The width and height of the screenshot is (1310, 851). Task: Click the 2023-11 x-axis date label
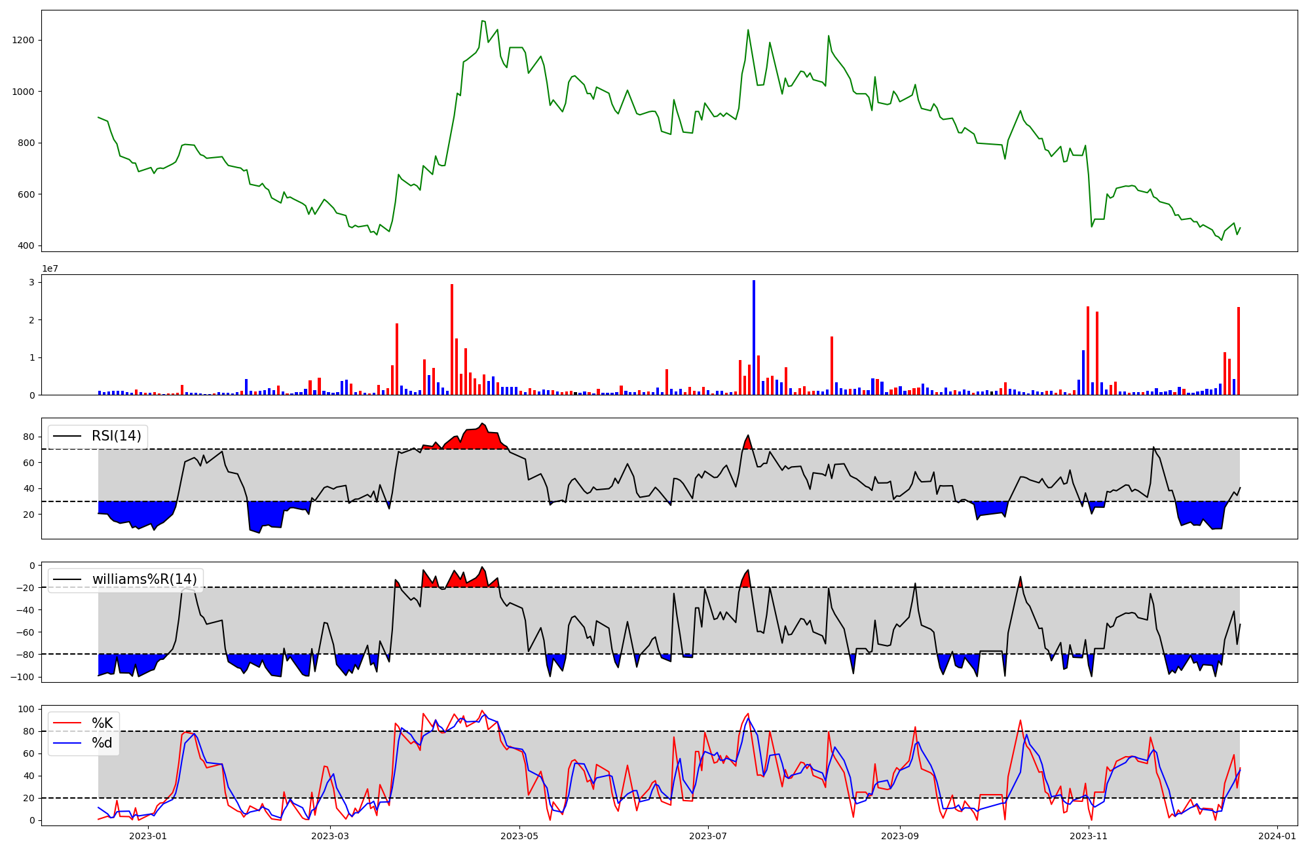click(x=1089, y=836)
